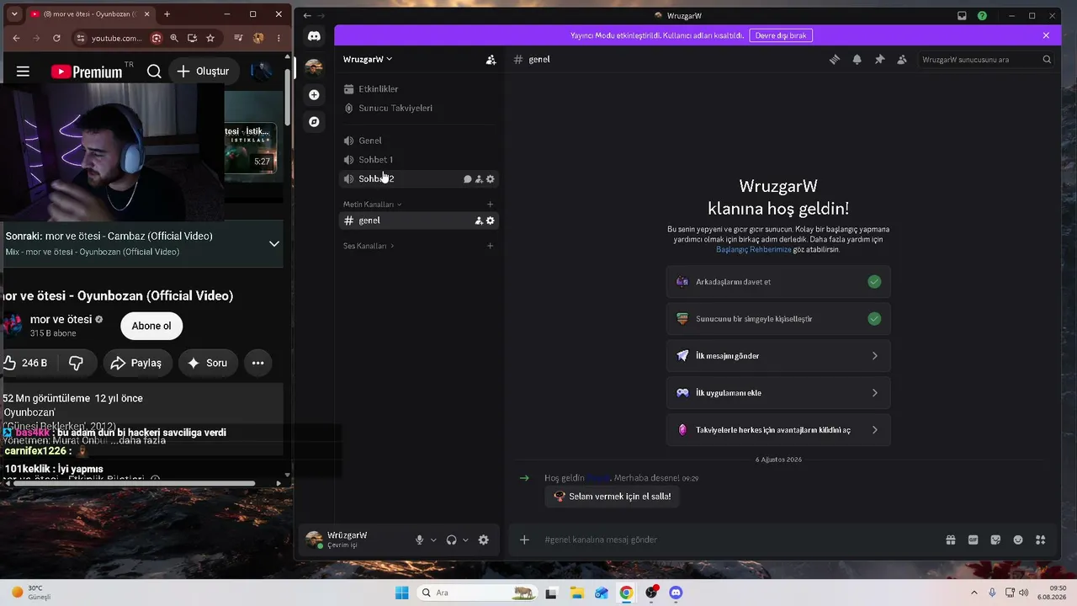Edit Sohbet 2 channel settings gear

pyautogui.click(x=491, y=179)
